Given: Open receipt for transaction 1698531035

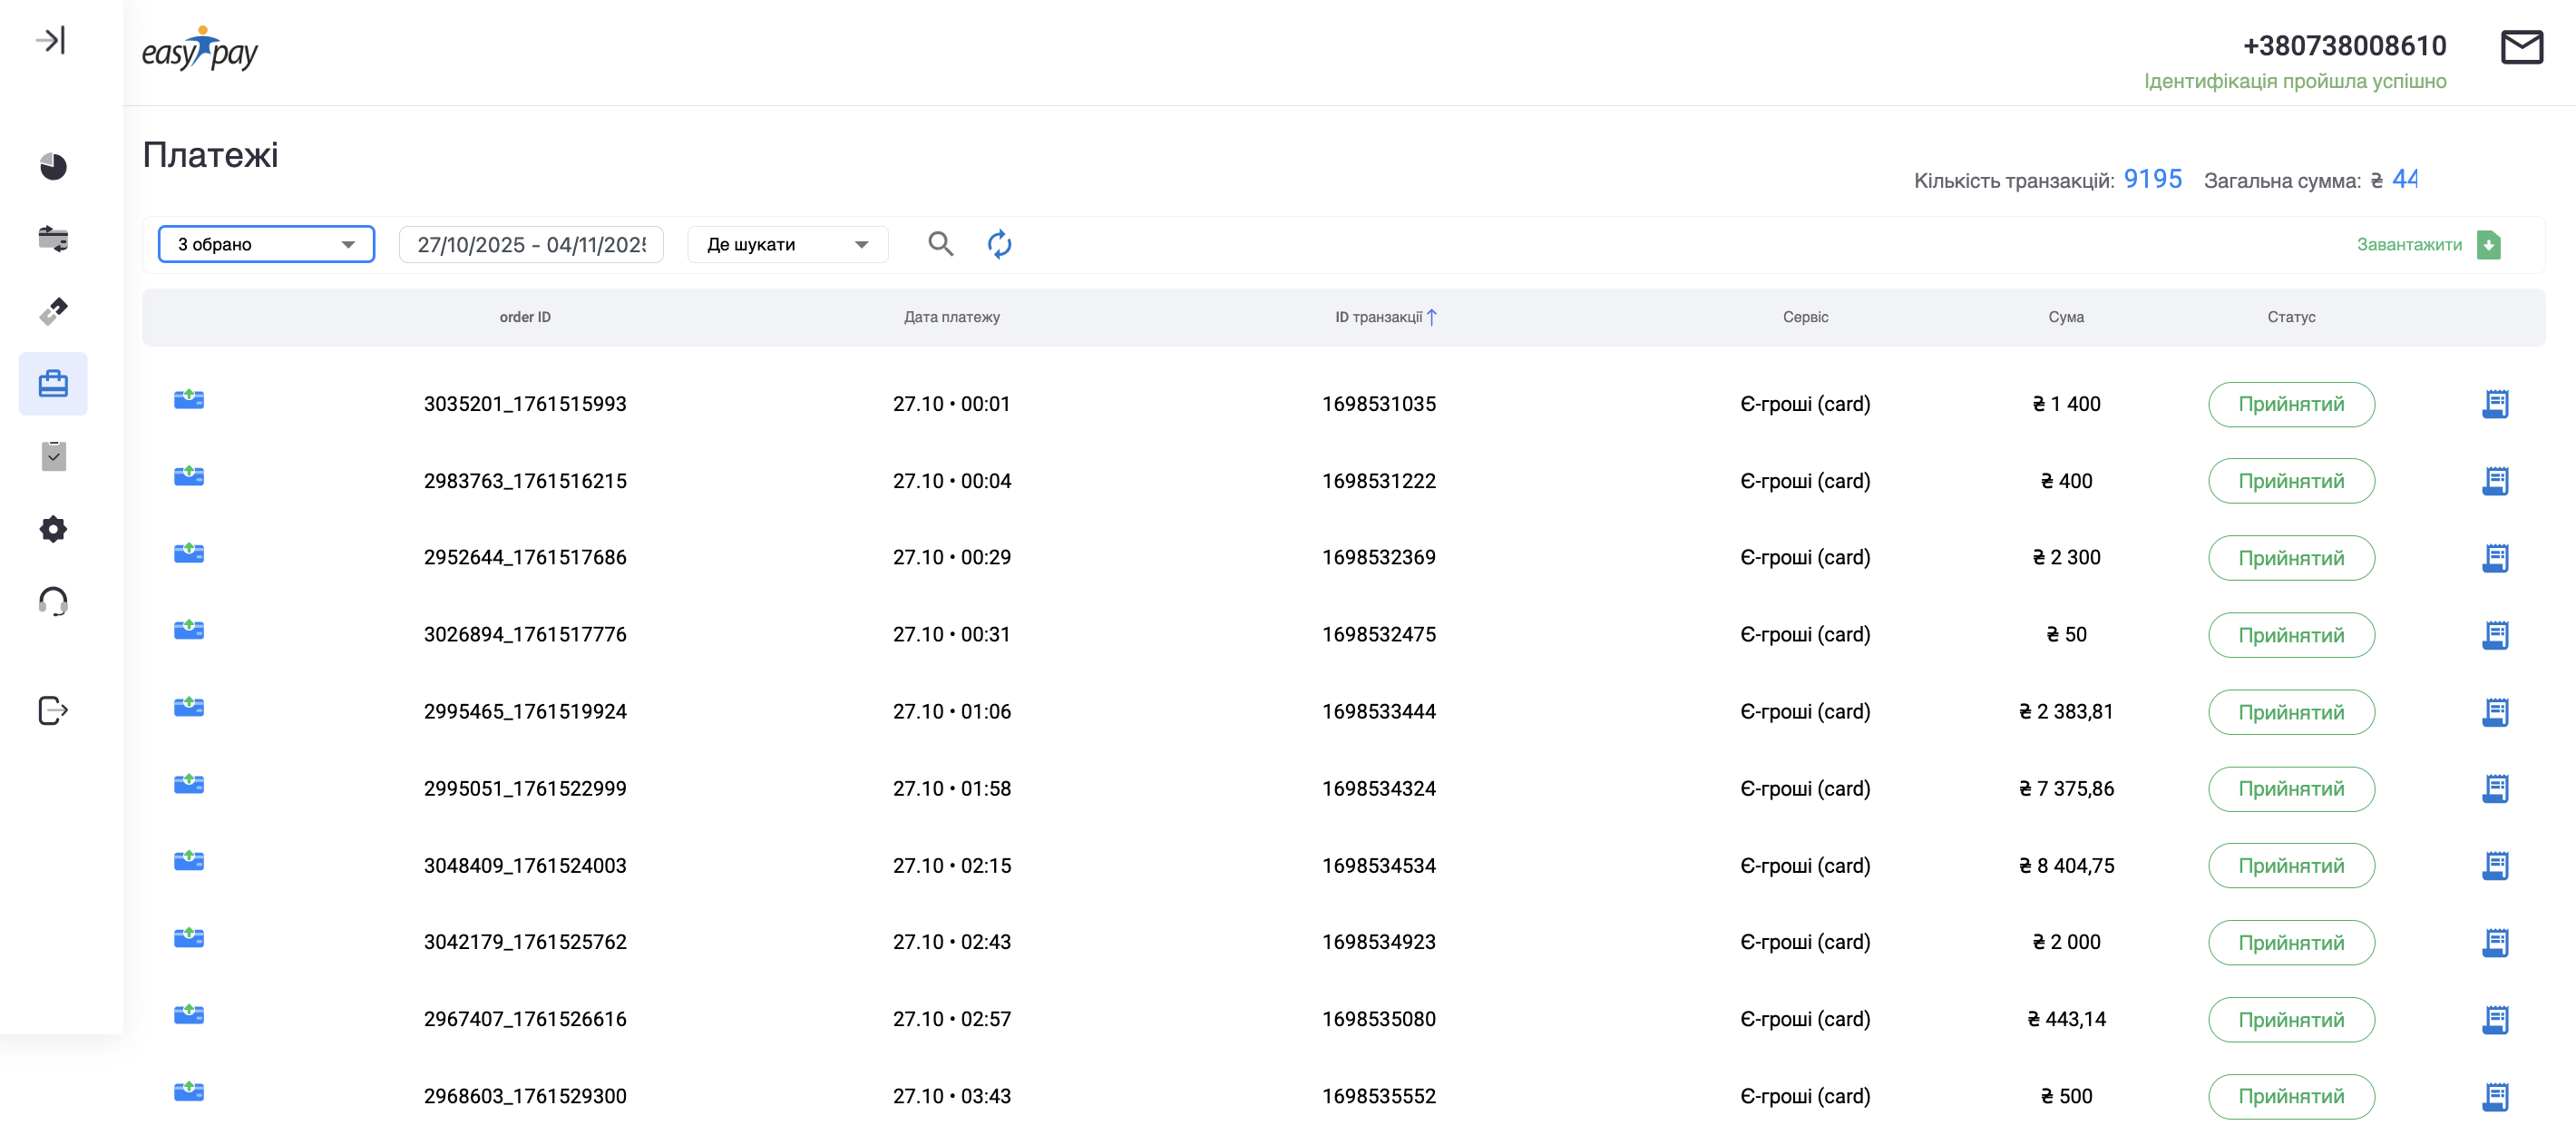Looking at the screenshot, I should click(x=2495, y=404).
